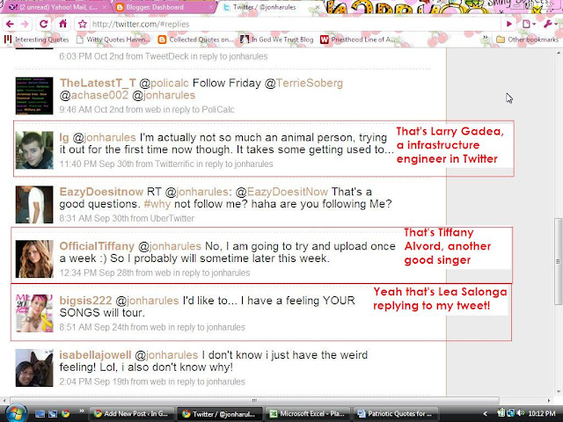Close the Twitter / @jonharules tab
Screen dimensions: 563x422
click(318, 7)
